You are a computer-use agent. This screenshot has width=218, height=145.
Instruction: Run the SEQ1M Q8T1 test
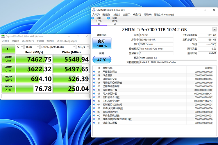(8, 59)
